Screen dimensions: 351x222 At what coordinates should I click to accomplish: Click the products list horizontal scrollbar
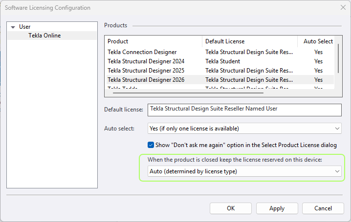click(x=188, y=92)
